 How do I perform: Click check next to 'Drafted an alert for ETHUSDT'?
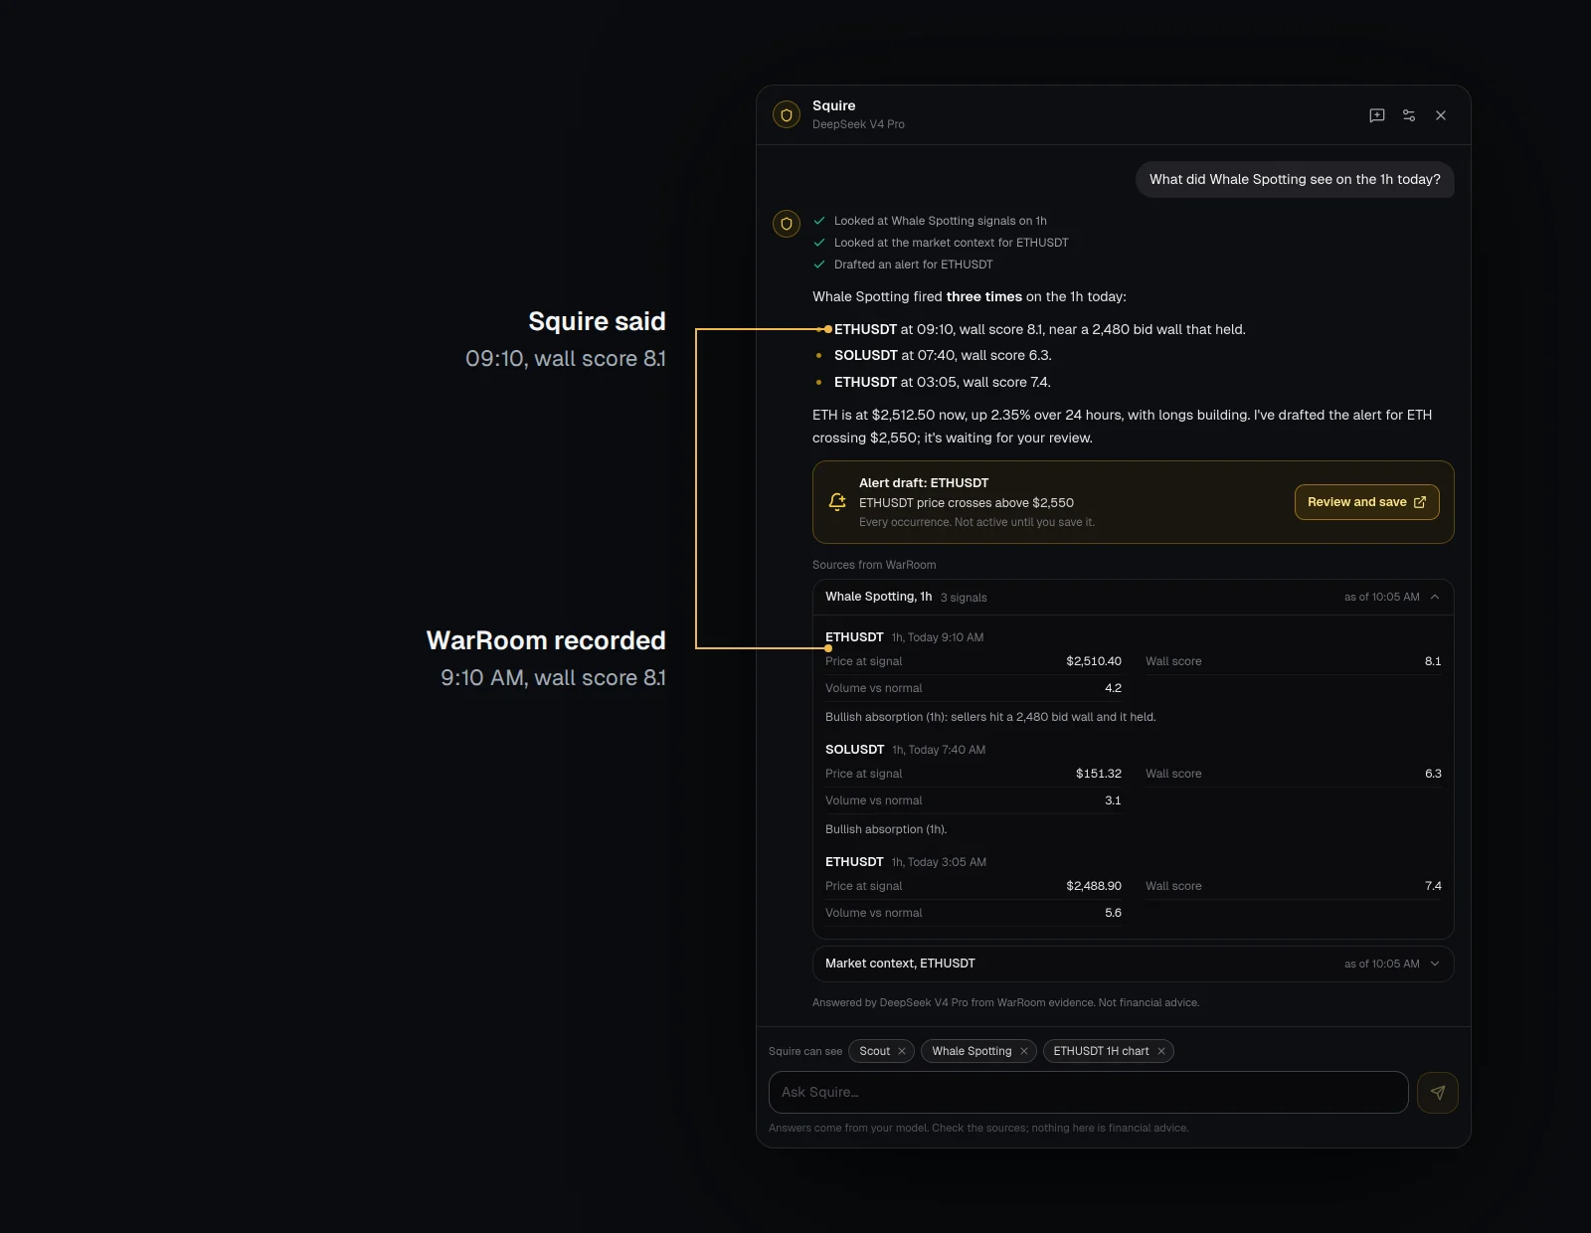819,264
